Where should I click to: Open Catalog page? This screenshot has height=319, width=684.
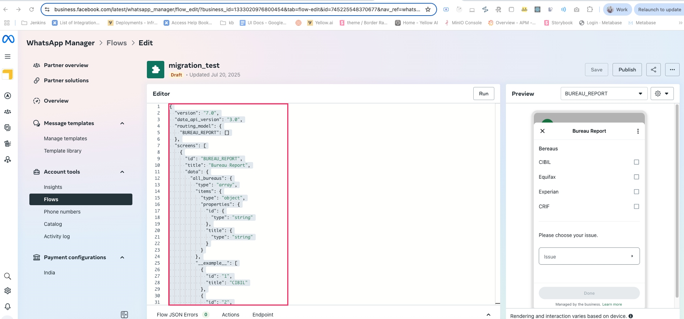point(53,224)
